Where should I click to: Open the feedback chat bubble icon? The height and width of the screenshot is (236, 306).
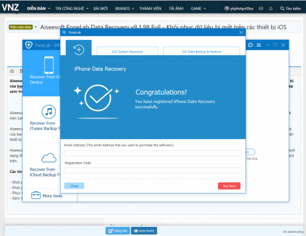(250, 45)
